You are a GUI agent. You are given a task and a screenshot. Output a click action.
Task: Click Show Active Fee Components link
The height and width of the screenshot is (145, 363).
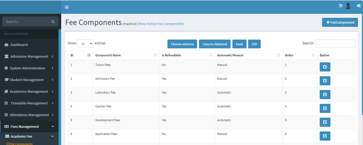161,24
